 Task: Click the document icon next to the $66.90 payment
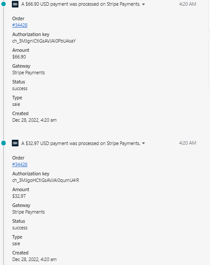coord(15,4)
